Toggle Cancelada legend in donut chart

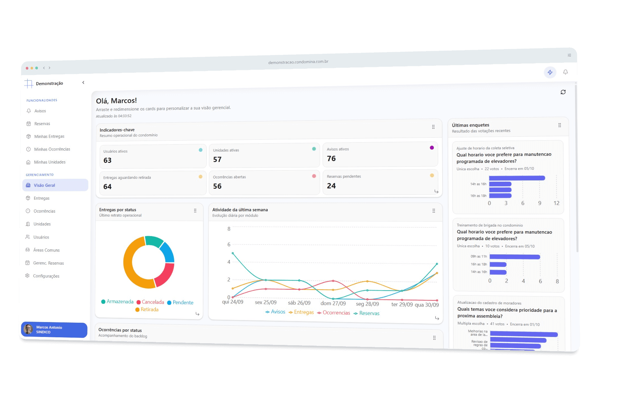point(150,302)
